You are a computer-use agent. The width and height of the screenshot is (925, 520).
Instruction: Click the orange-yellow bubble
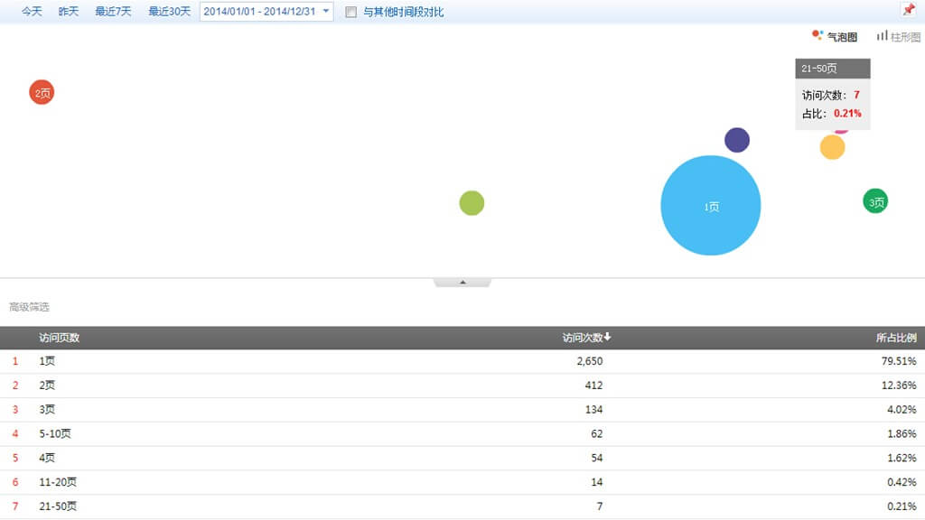tap(832, 147)
